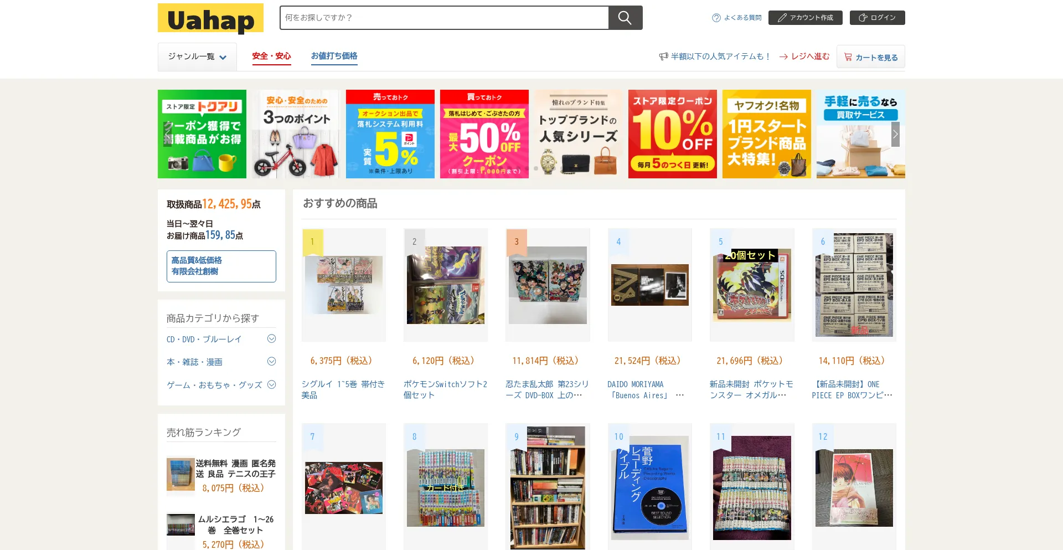1063x550 pixels.
Task: Advance banner carousel with right arrow
Action: tap(895, 134)
